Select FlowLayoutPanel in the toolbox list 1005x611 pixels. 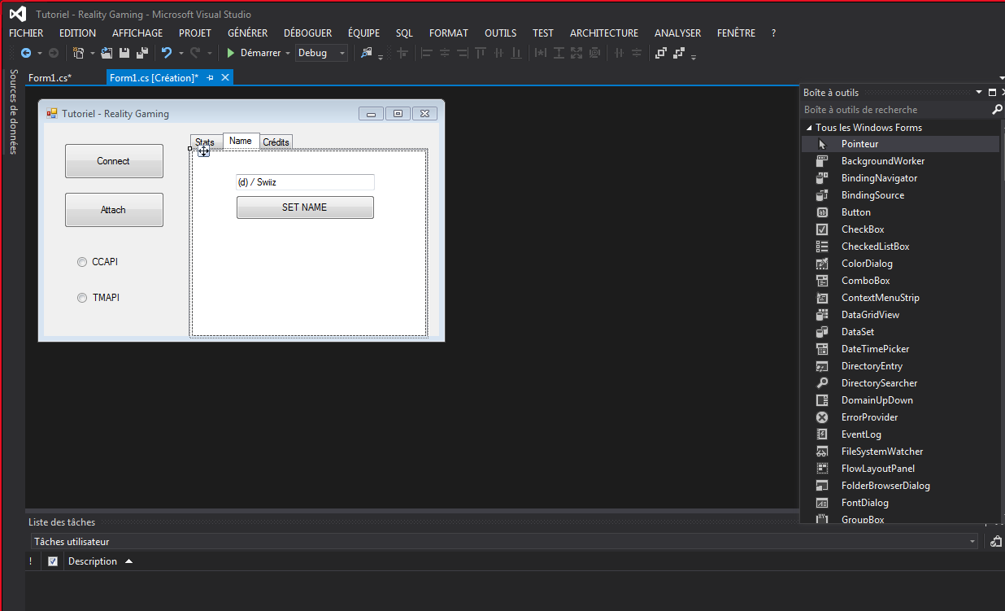point(900,469)
